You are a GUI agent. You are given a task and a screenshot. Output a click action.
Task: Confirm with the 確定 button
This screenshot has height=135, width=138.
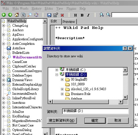coord(95,121)
